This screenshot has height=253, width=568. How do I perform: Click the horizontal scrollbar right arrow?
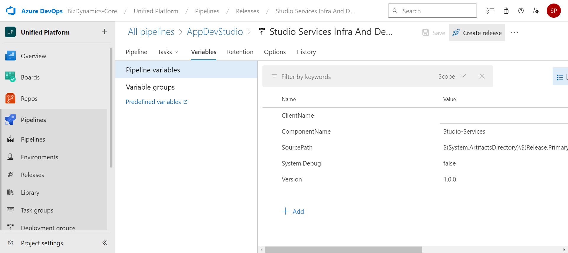564,250
